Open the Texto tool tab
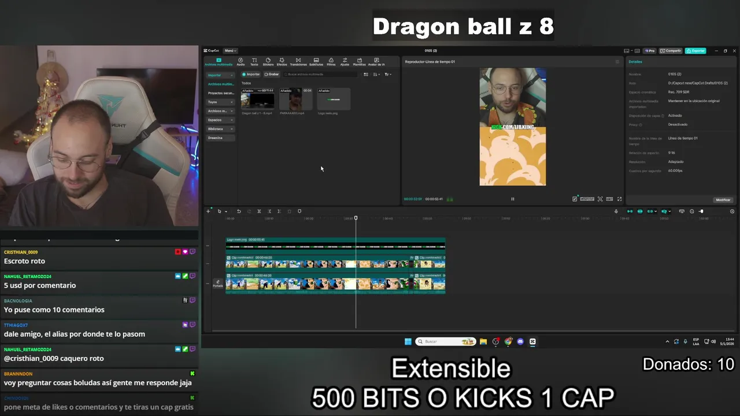The height and width of the screenshot is (416, 740). coord(254,61)
